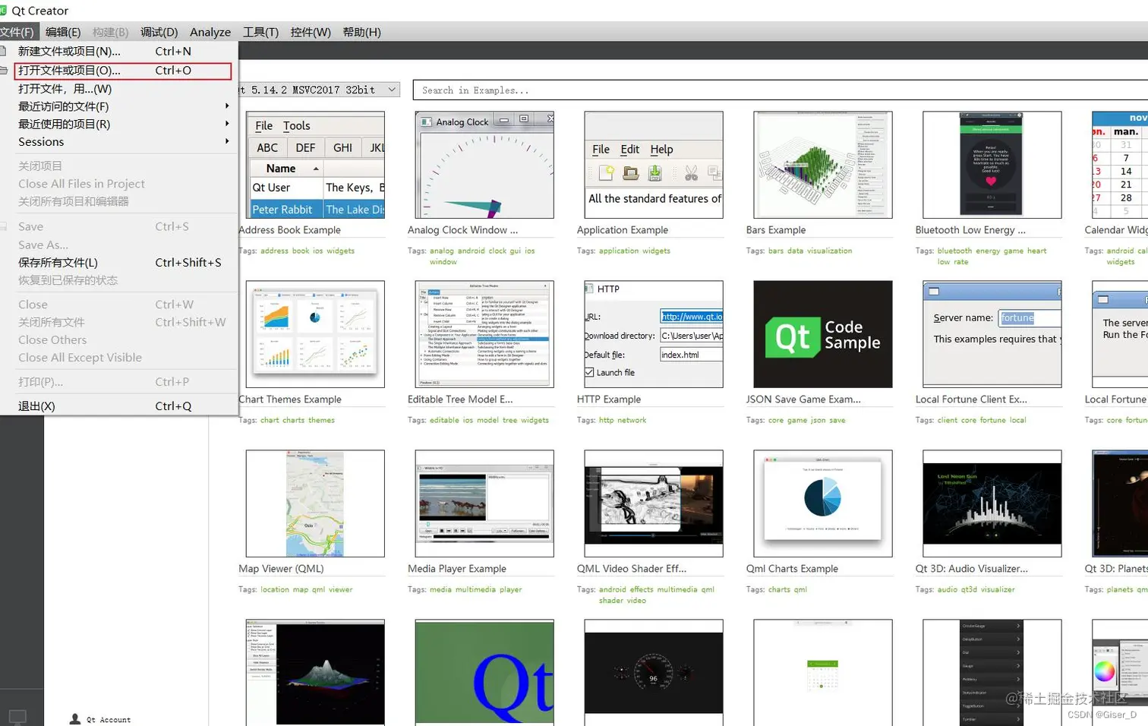Open Local Fortune Client example thumbnail
This screenshot has width=1148, height=726.
point(992,334)
